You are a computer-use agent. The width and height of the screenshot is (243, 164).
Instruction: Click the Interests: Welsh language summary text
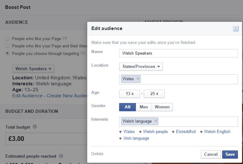[42, 84]
